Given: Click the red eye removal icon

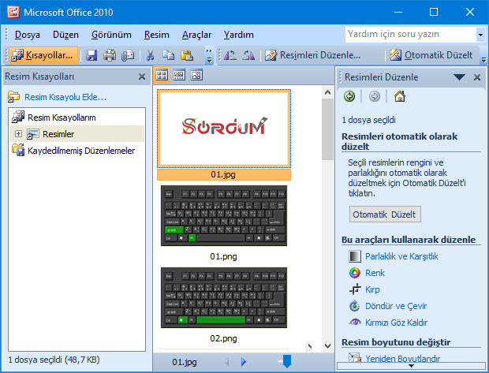Looking at the screenshot, I should 355,323.
